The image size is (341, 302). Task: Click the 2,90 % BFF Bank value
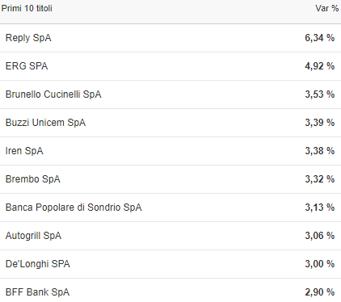click(x=320, y=292)
